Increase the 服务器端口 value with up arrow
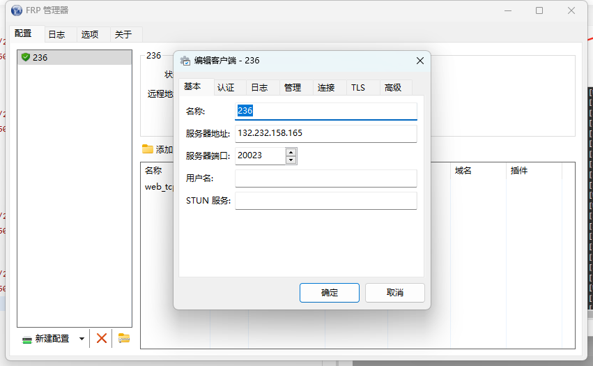This screenshot has width=593, height=366. coord(291,151)
